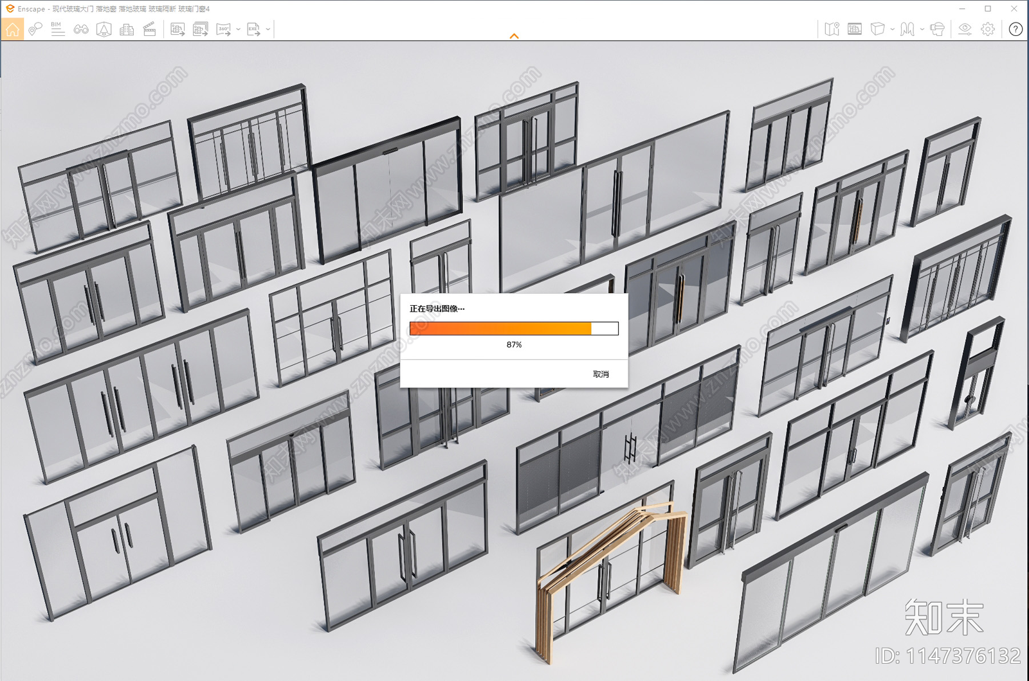1029x681 pixels.
Task: Open the general settings gear icon
Action: 988,29
